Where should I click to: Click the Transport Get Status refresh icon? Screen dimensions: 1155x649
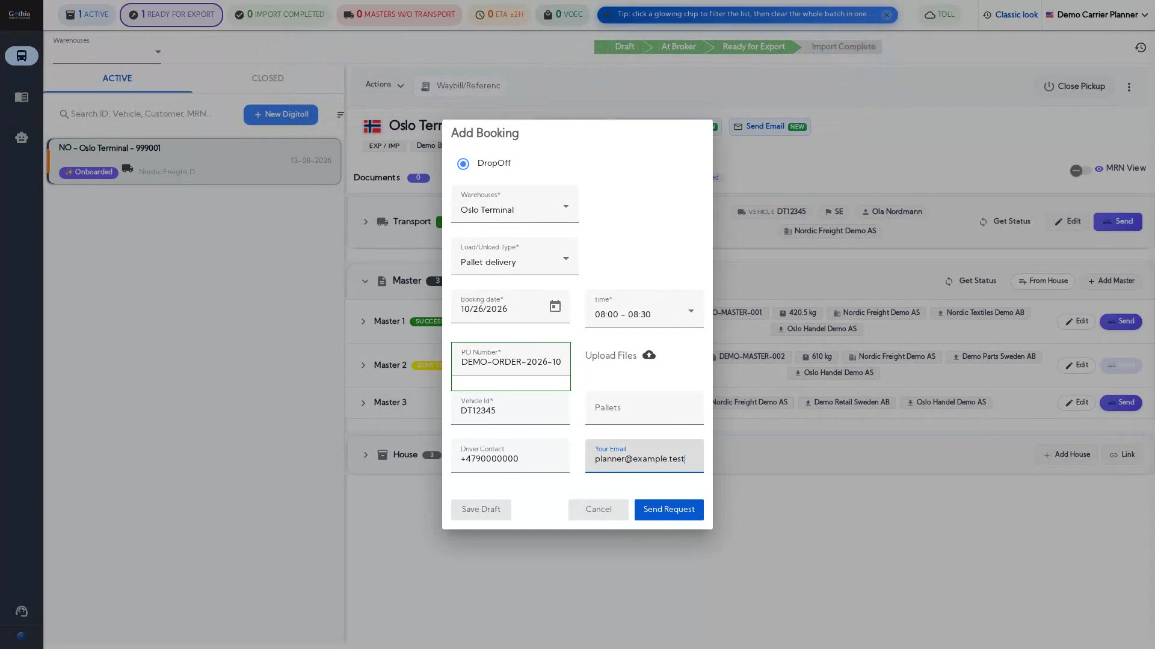[983, 222]
